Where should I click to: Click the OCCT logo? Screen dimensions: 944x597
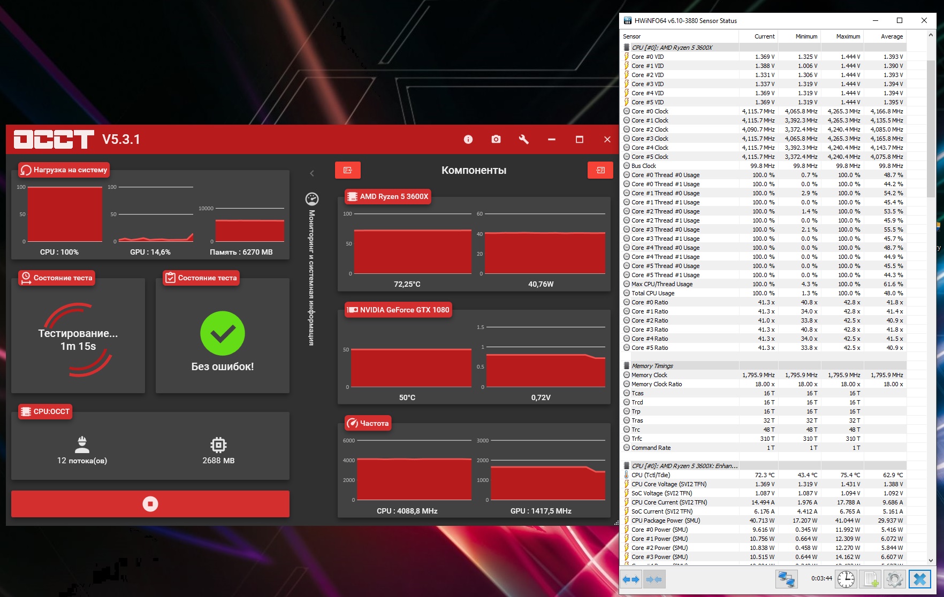[x=54, y=139]
